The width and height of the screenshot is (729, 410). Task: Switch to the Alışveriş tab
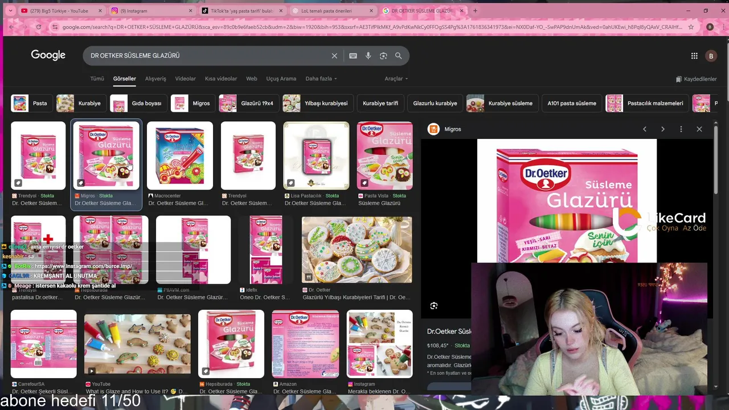(155, 79)
